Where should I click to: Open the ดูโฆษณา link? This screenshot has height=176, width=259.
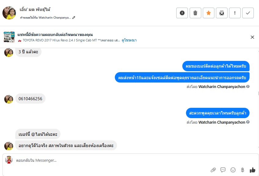[129, 40]
